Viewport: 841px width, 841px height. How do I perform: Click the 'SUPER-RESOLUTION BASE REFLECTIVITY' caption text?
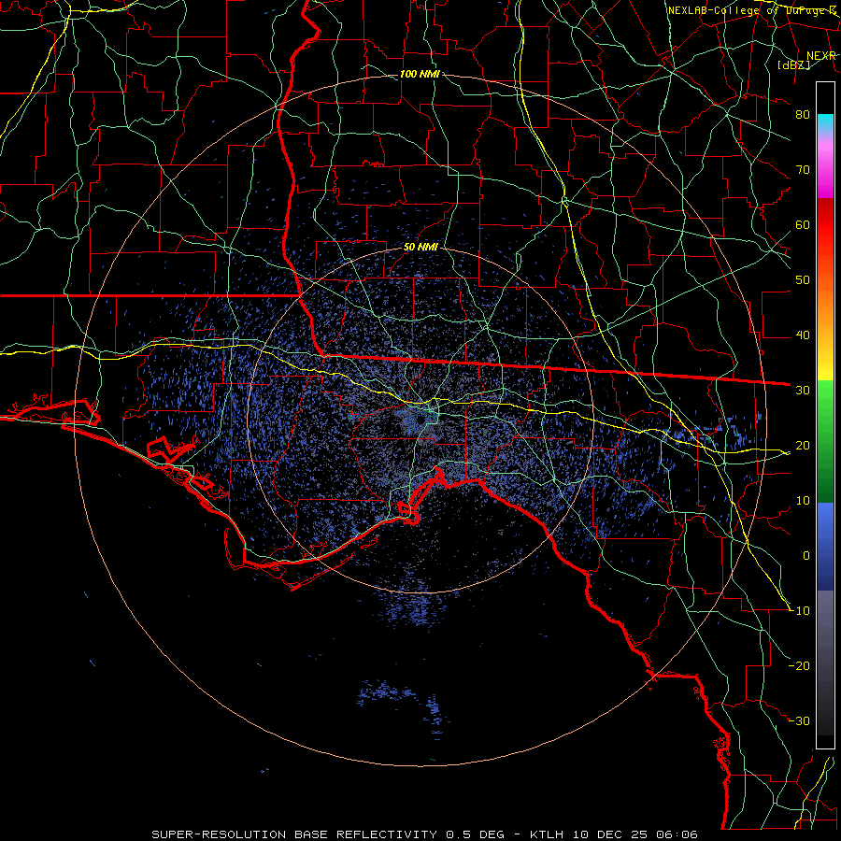[294, 834]
